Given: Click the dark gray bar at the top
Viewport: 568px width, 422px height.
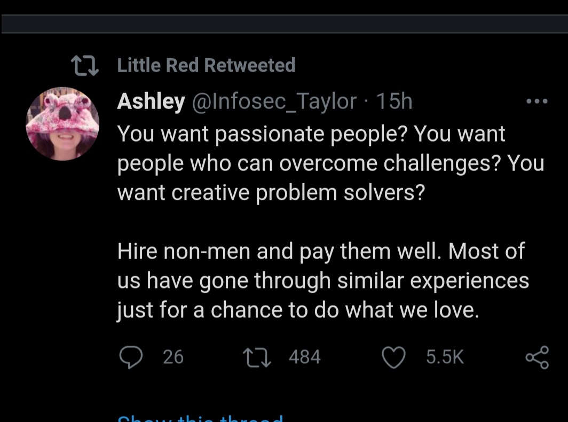Looking at the screenshot, I should pyautogui.click(x=285, y=24).
